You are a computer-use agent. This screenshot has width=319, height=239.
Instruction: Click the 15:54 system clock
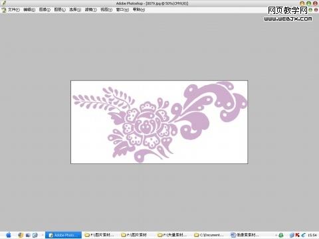pyautogui.click(x=312, y=235)
